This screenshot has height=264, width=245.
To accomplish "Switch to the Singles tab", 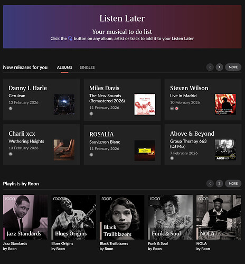I will [87, 68].
